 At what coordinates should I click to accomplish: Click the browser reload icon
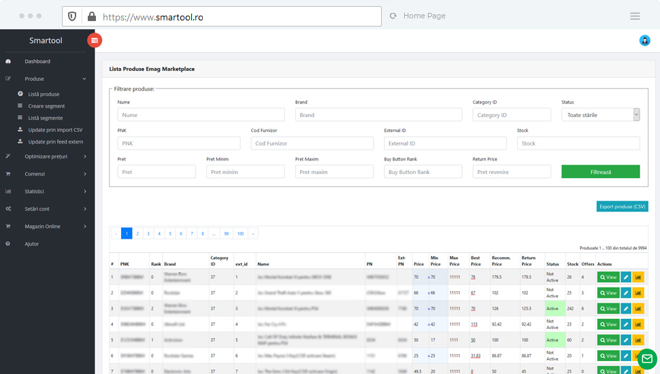393,16
